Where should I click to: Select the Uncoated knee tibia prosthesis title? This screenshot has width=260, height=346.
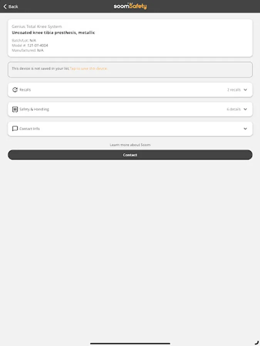[53, 33]
